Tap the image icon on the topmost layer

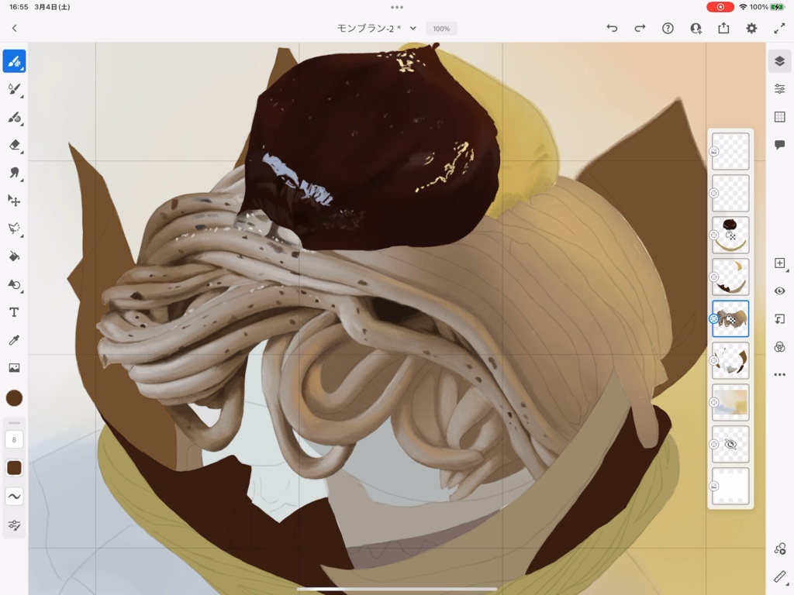click(713, 151)
